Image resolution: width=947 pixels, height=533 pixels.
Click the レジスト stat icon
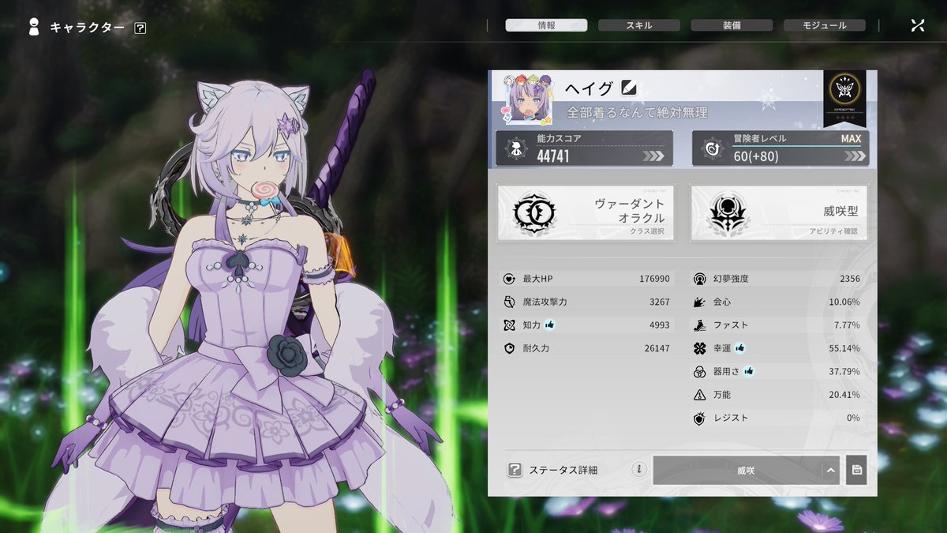pos(699,418)
